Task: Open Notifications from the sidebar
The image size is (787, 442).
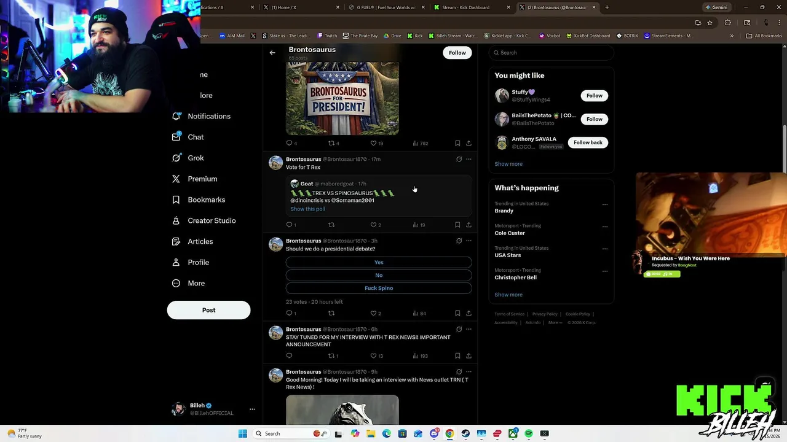Action: click(x=201, y=116)
